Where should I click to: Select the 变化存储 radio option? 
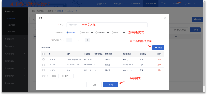(x=96, y=33)
